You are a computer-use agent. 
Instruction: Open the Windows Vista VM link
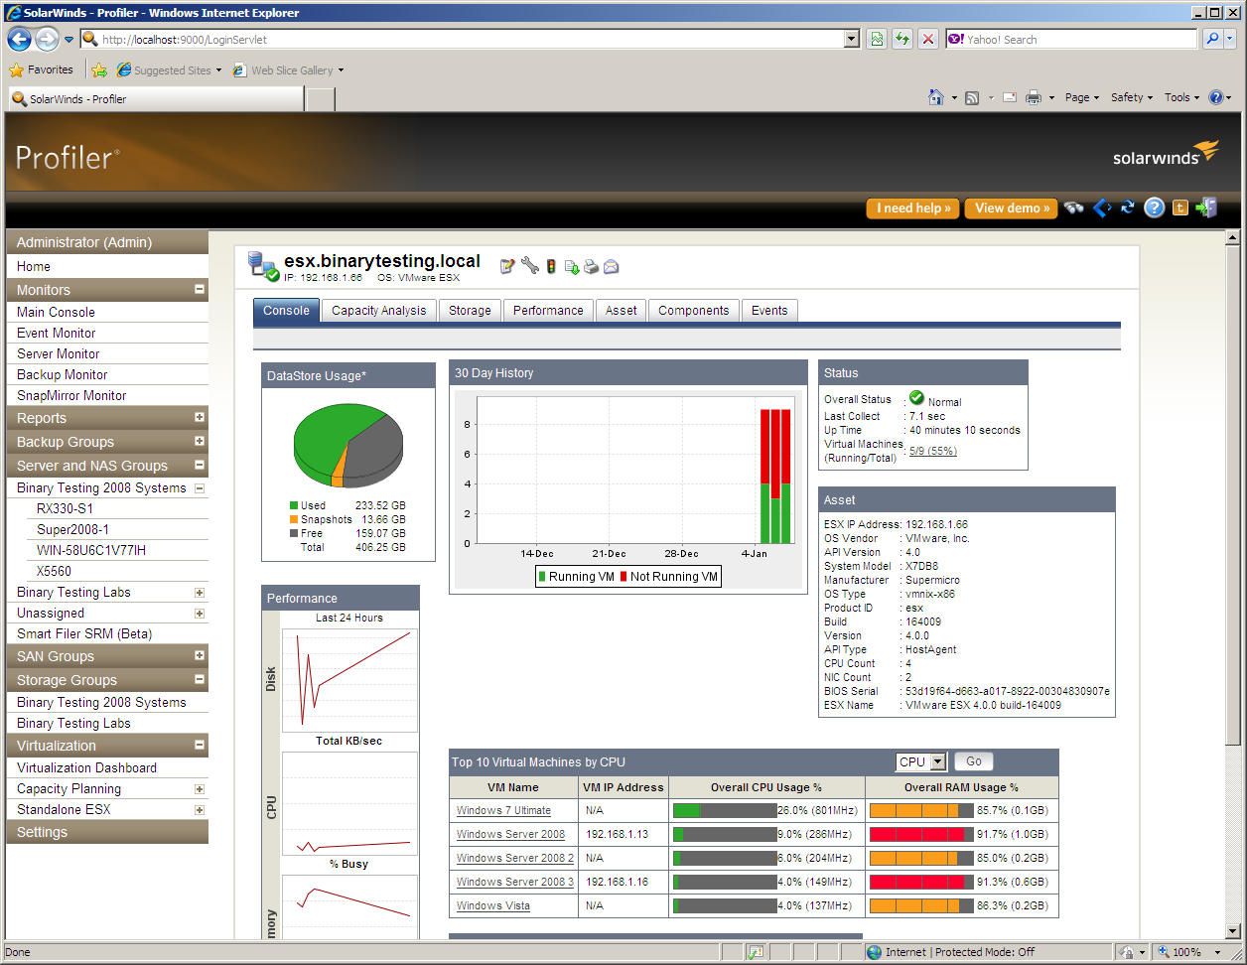point(493,905)
